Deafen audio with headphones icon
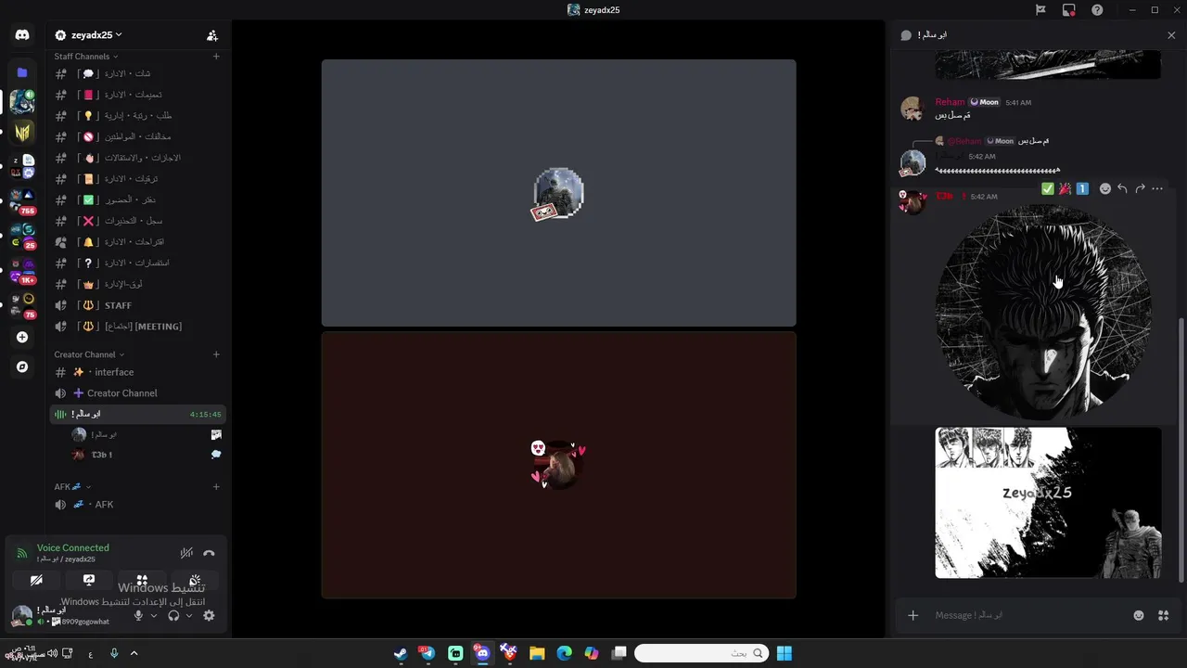Image resolution: width=1187 pixels, height=668 pixels. pyautogui.click(x=173, y=616)
